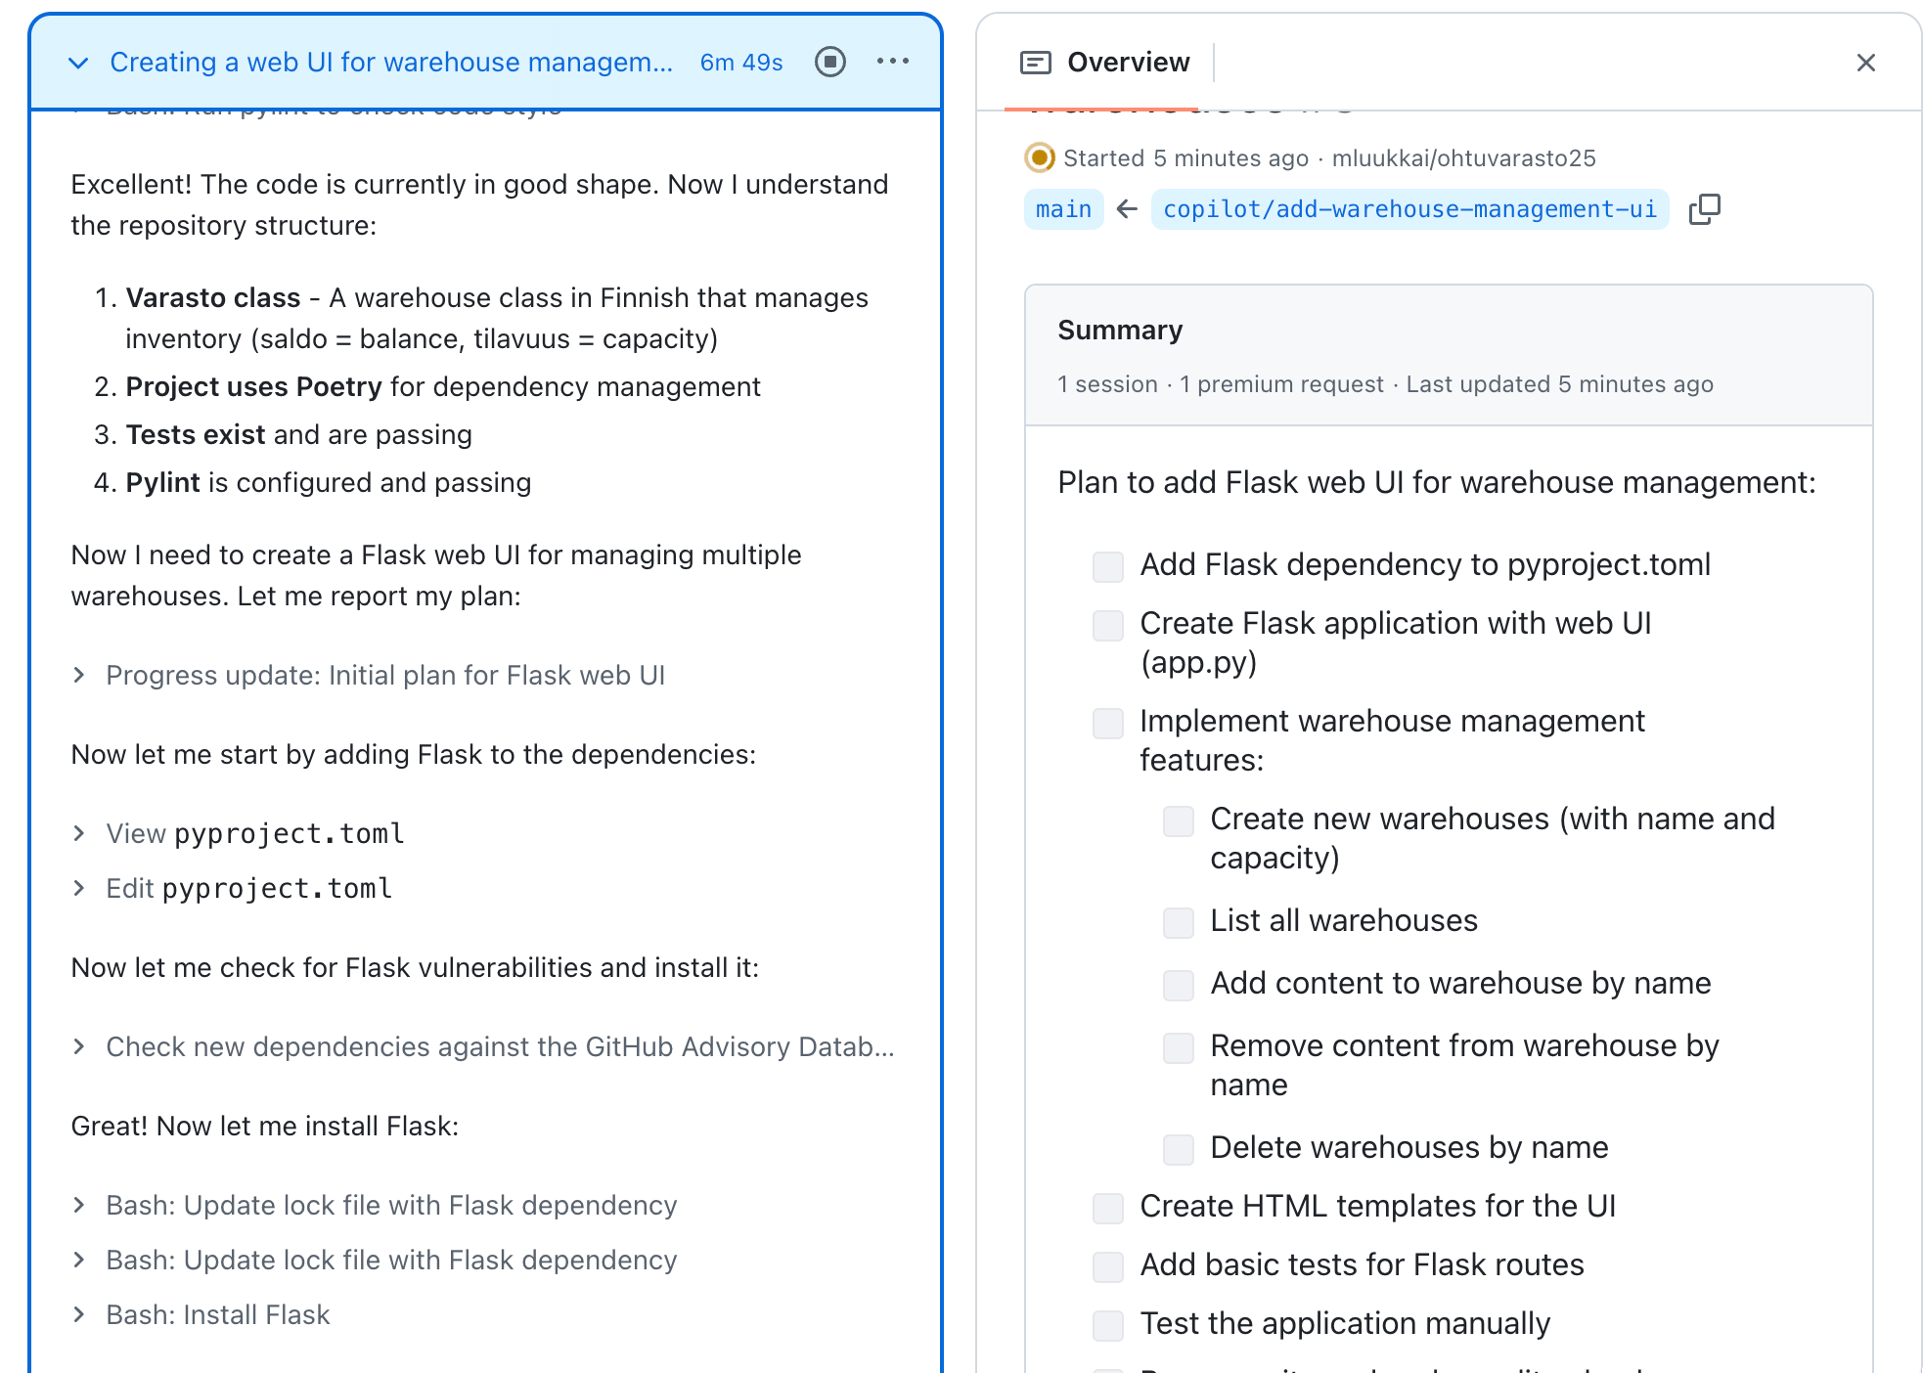This screenshot has height=1373, width=1923.
Task: Tick the List all warehouses checkbox
Action: [1178, 922]
